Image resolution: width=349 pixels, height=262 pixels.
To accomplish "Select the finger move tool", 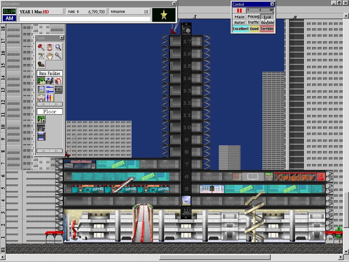I will coord(49,47).
